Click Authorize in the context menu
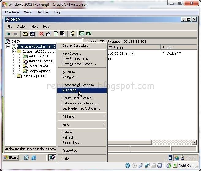Screen dimensions: 201x171 click(82, 90)
